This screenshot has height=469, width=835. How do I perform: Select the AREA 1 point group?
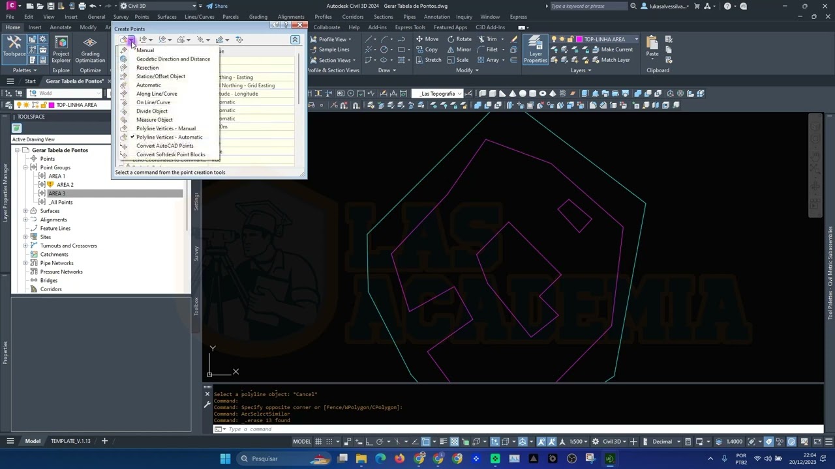click(56, 176)
